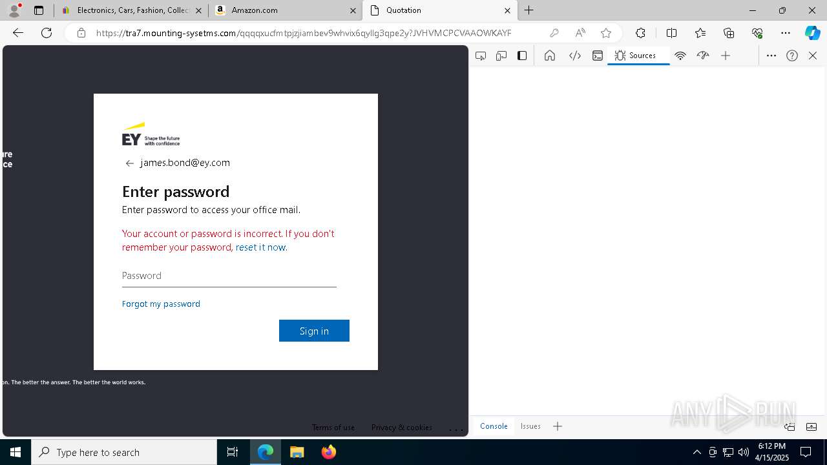Reload the page with Refresh icon
The image size is (827, 465).
47,33
